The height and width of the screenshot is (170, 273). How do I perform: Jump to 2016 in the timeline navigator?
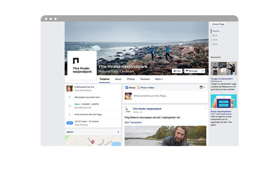coord(215,35)
